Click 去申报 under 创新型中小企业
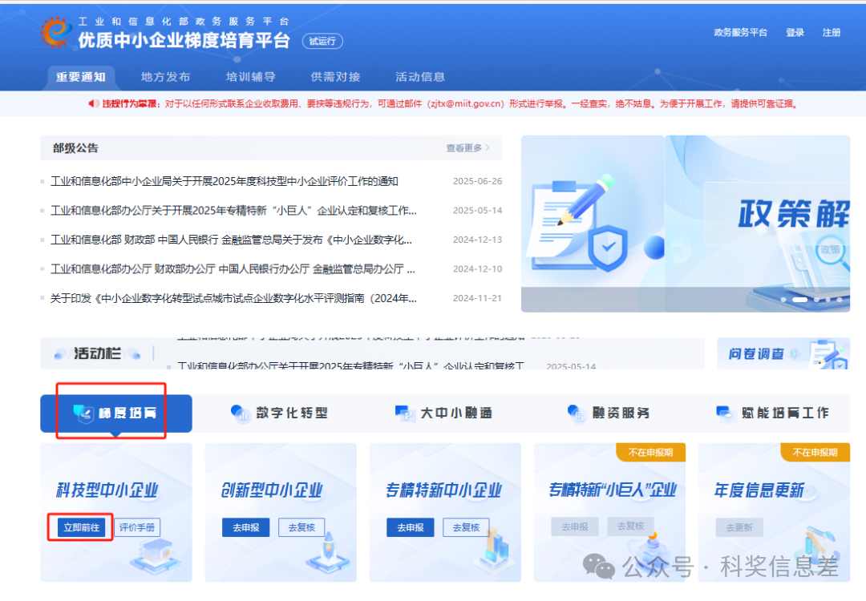The height and width of the screenshot is (601, 866). click(246, 527)
